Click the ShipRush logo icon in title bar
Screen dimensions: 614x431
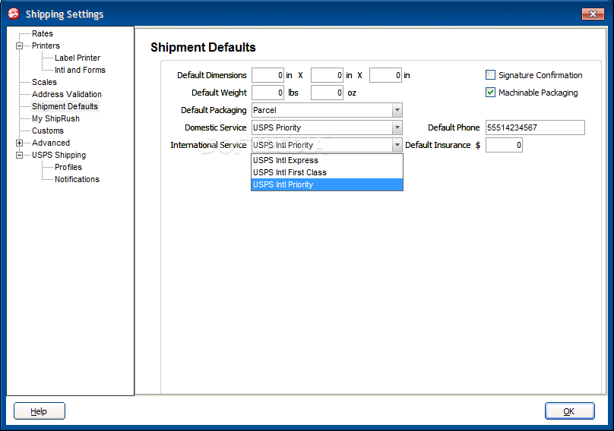tap(14, 14)
